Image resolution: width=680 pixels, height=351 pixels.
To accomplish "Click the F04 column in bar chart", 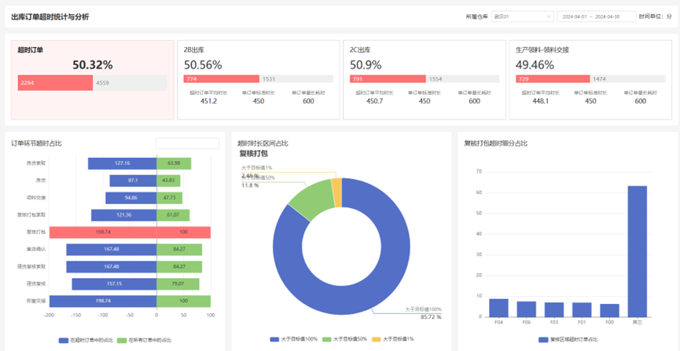I will [498, 308].
